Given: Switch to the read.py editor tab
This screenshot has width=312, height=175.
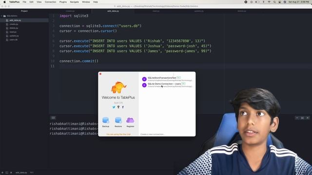Looking at the screenshot, I should click(x=156, y=11).
